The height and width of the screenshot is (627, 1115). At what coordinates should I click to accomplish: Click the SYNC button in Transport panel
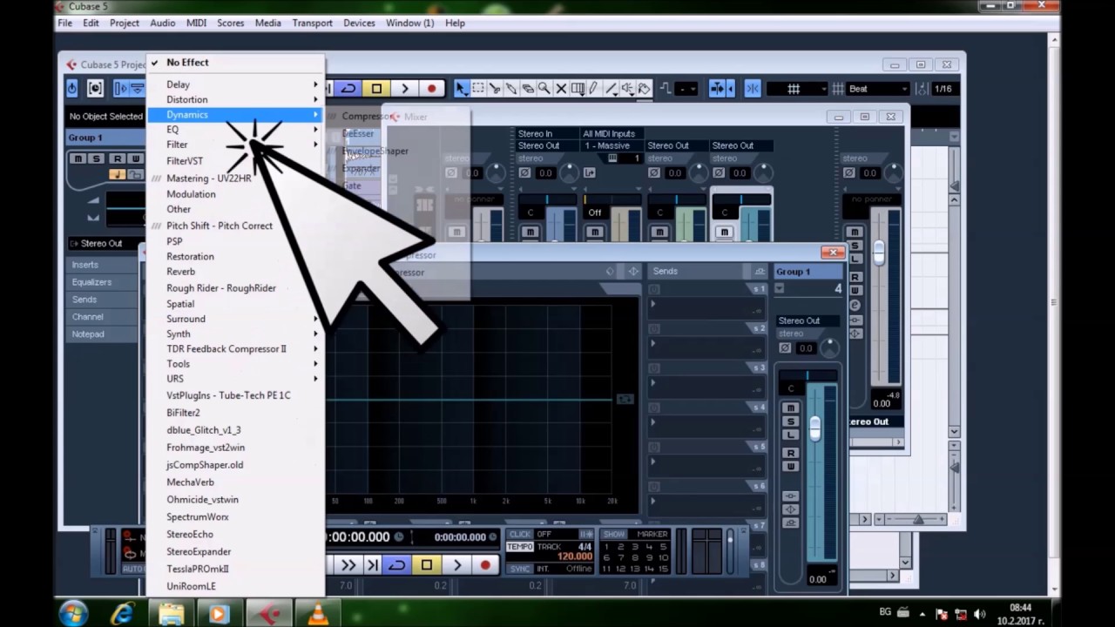tap(520, 569)
